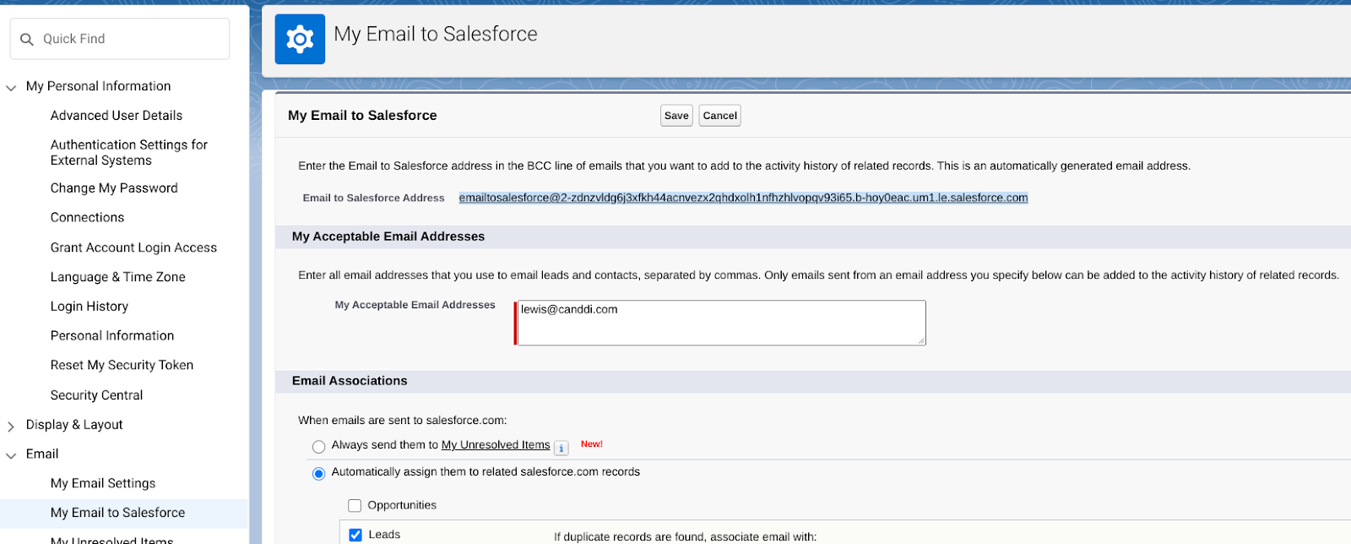The width and height of the screenshot is (1351, 544).
Task: Click the Opportunities checkbox label
Action: 402,506
